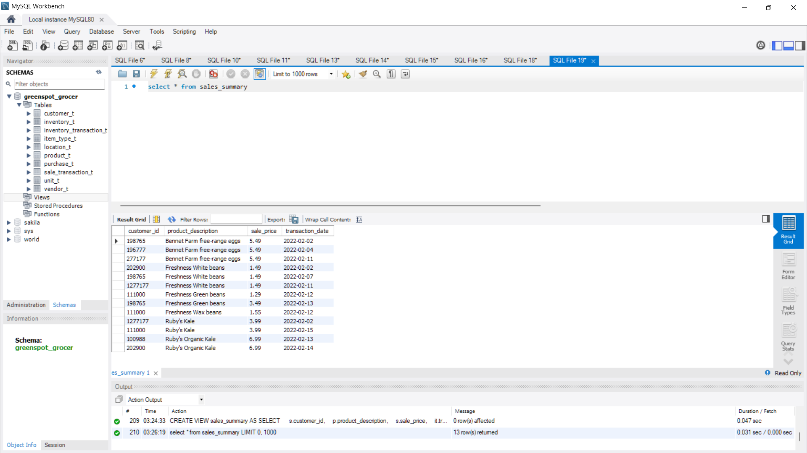Select Views folder in schema tree

pyautogui.click(x=42, y=197)
